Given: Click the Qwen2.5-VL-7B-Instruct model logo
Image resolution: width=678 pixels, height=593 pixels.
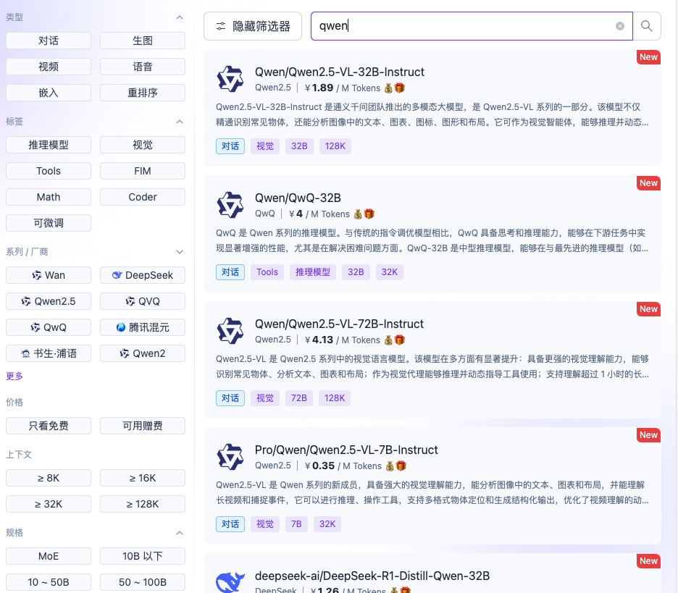Looking at the screenshot, I should pos(230,457).
